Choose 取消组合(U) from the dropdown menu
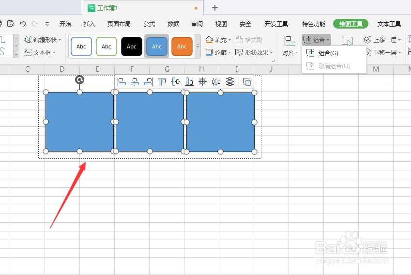 coord(334,66)
